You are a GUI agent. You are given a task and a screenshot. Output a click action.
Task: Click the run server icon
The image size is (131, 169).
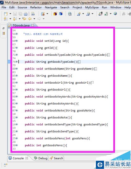[x=106, y=14]
